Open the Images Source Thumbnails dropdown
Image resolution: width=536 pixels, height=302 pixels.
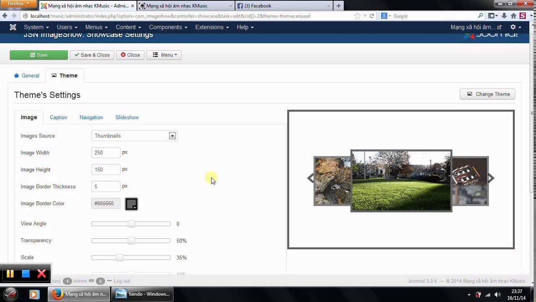[x=134, y=136]
